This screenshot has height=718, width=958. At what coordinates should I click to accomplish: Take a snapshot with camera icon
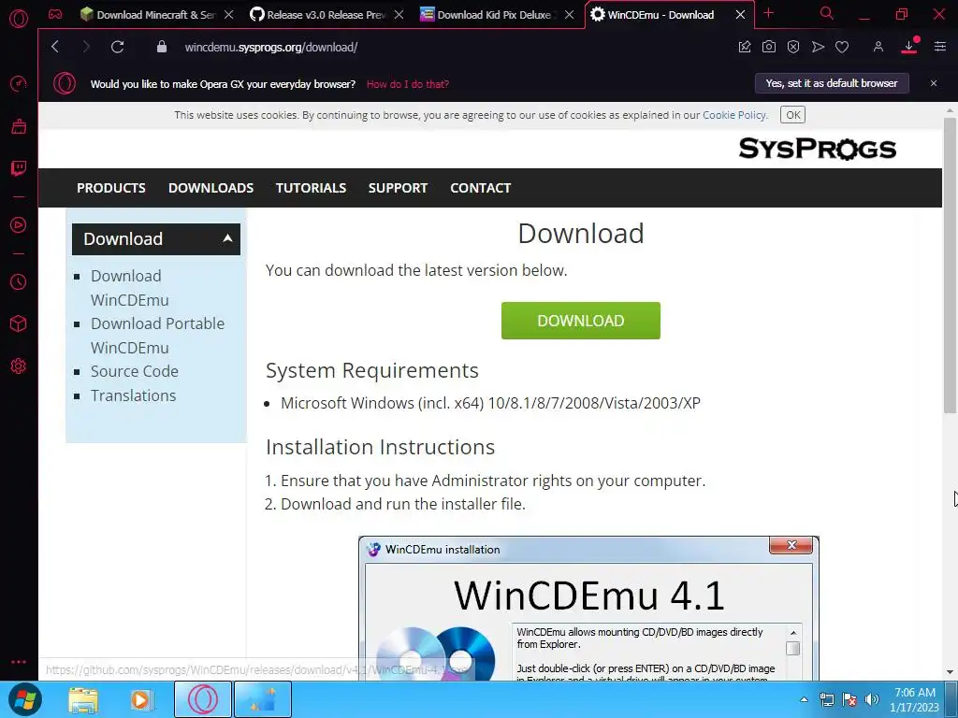pos(769,47)
